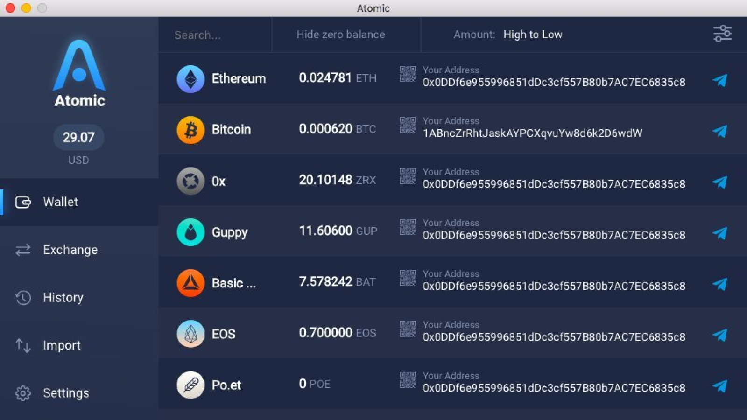
Task: Toggle Hide zero balance
Action: [x=341, y=35]
